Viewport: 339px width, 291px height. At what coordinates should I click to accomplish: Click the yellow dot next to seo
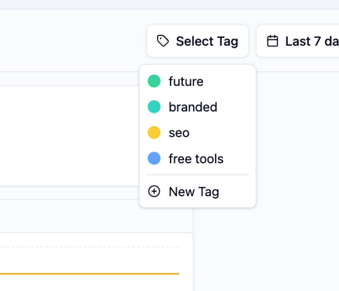pyautogui.click(x=154, y=133)
